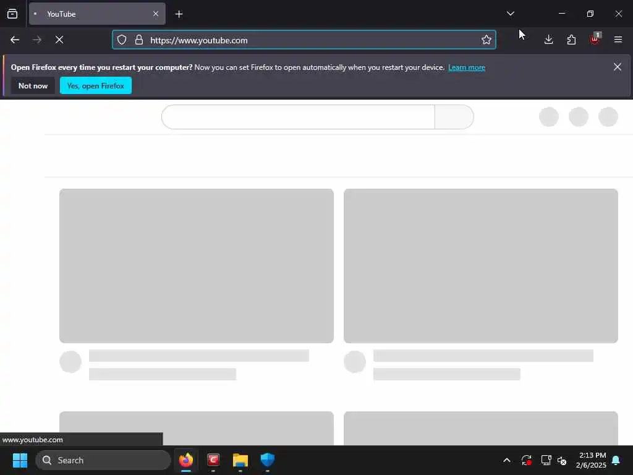Open the notifications bell
Viewport: 633px width, 475px height.
616,460
